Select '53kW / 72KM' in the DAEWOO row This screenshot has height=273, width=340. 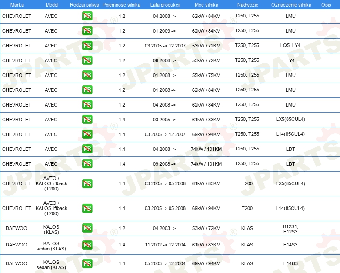tap(206, 228)
